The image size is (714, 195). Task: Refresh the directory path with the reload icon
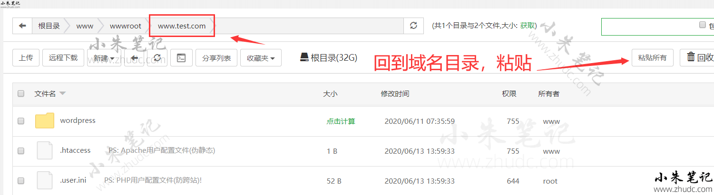(413, 26)
